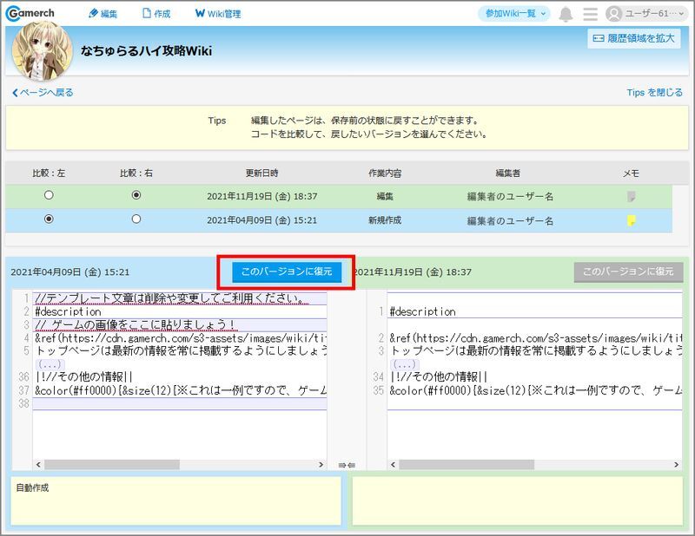The height and width of the screenshot is (536, 695).
Task: Open the notification bell
Action: pyautogui.click(x=566, y=14)
